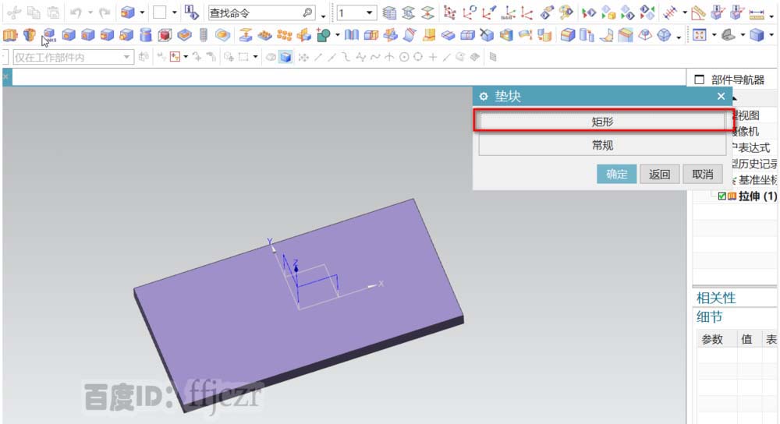Select the Edge Blend icon
The height and width of the screenshot is (424, 780).
(568, 35)
